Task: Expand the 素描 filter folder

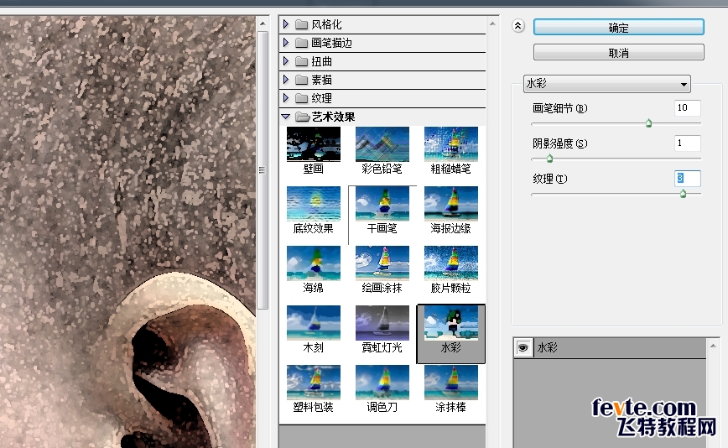Action: tap(286, 80)
